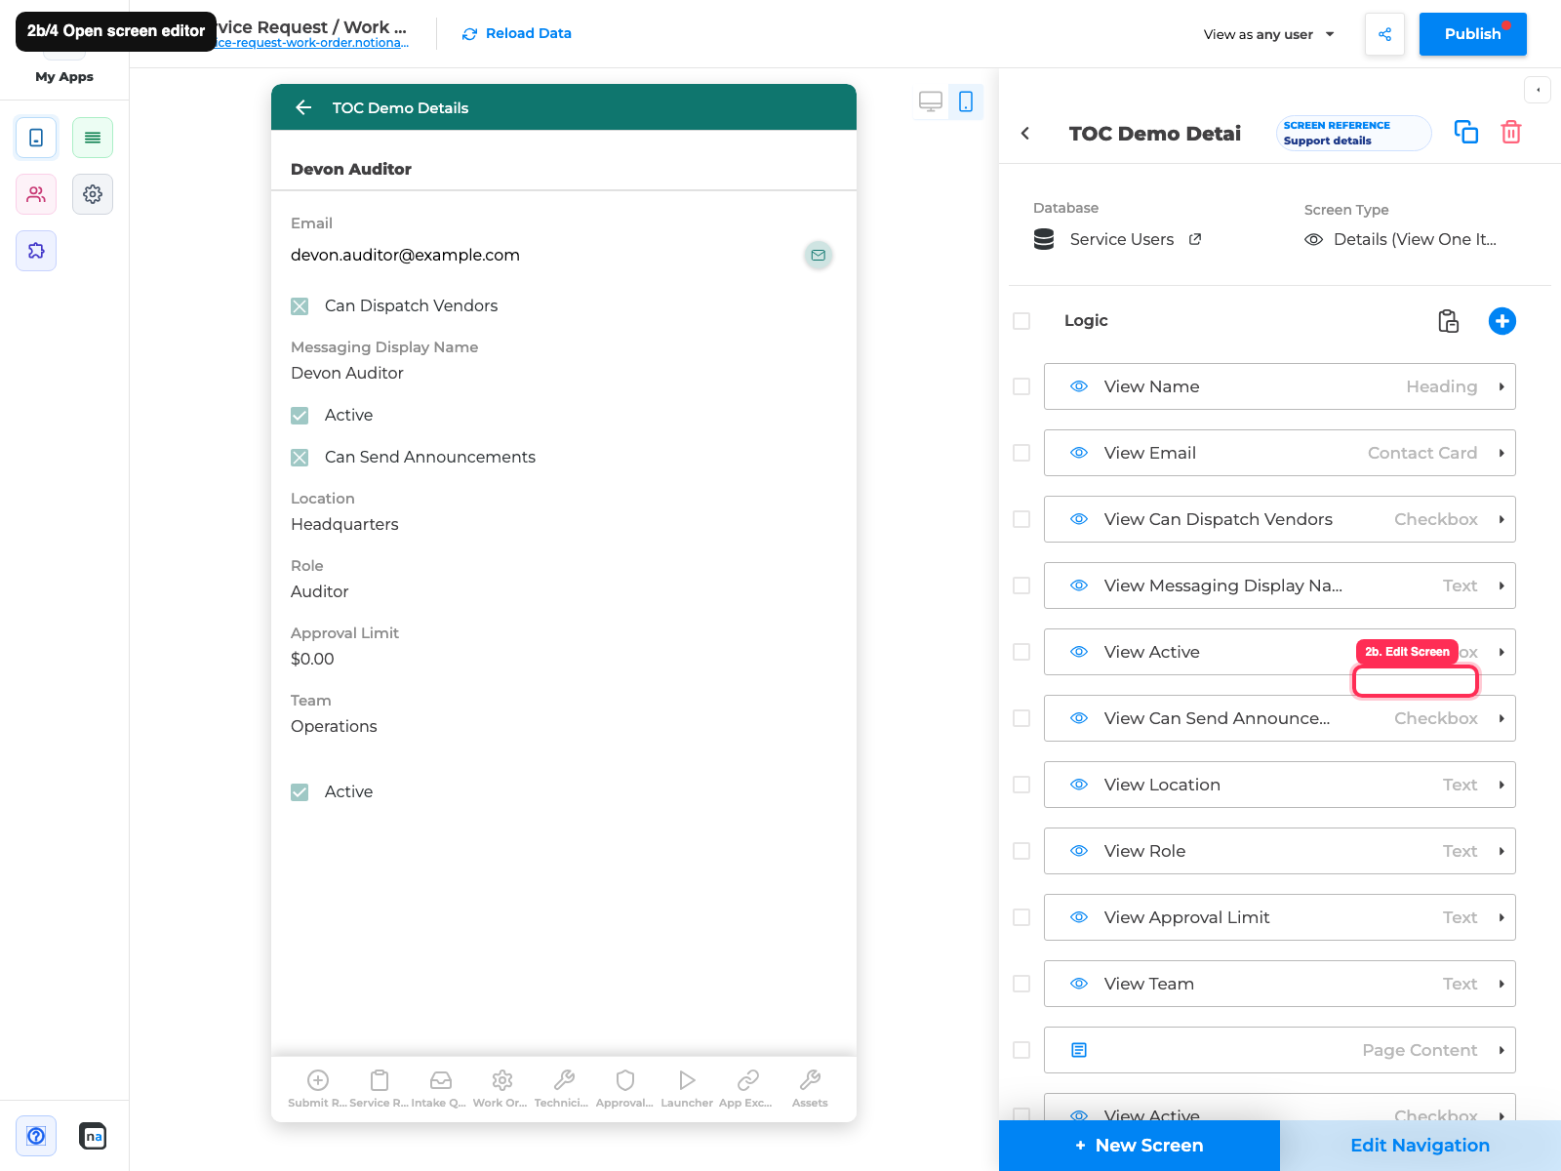Open external link icon next to Service Users
This screenshot has width=1561, height=1171.
1195,239
